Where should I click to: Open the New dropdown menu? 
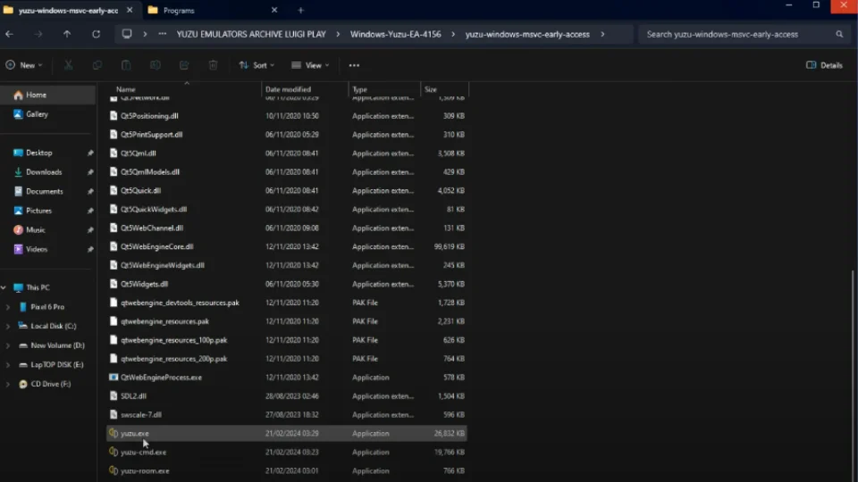tap(24, 65)
